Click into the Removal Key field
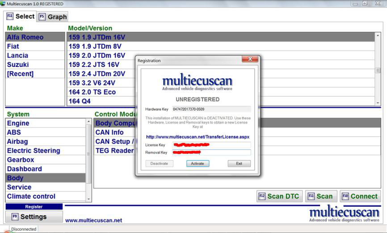The width and height of the screenshot is (387, 233). 211,153
